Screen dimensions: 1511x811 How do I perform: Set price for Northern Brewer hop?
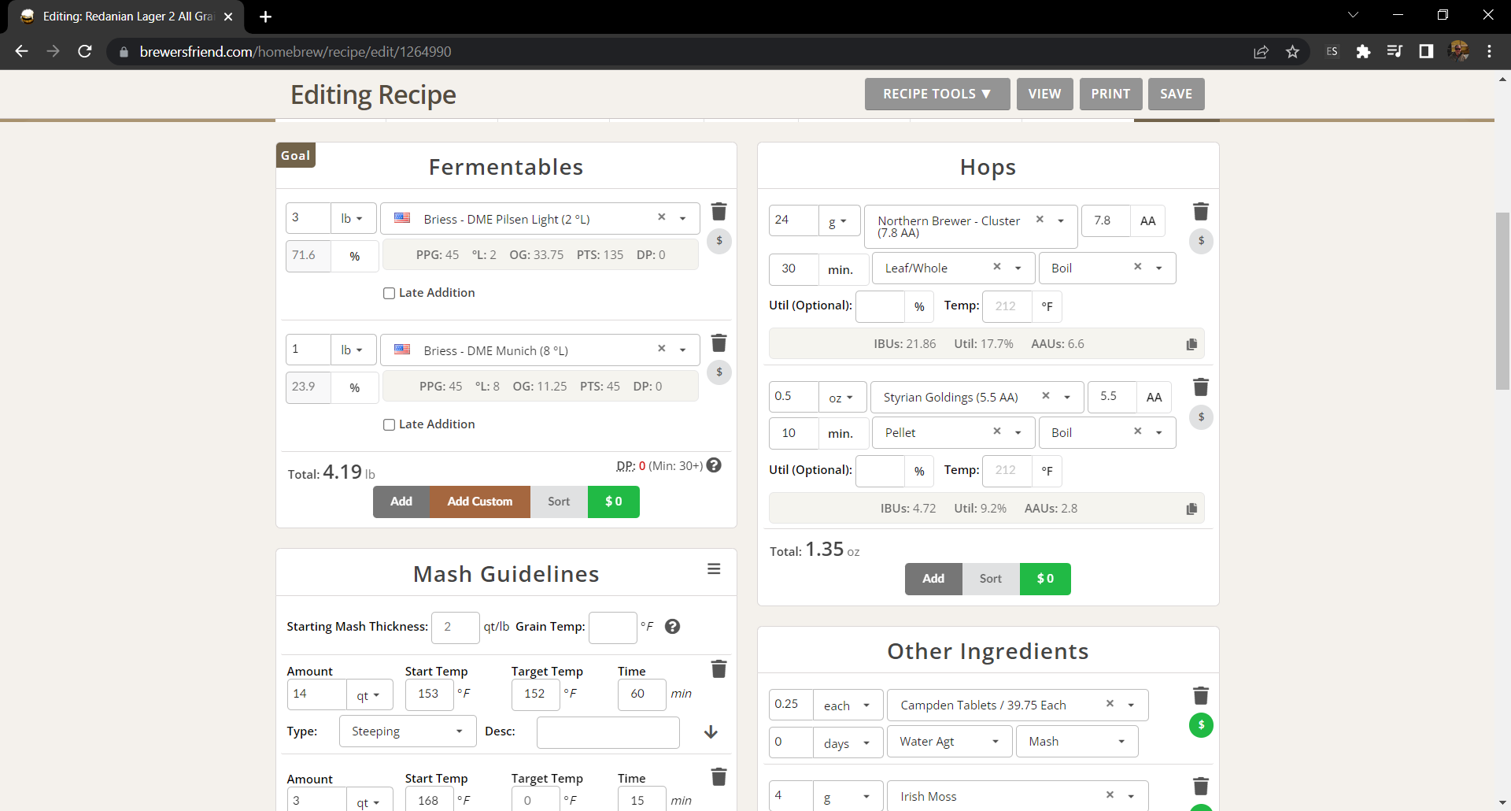[1201, 241]
